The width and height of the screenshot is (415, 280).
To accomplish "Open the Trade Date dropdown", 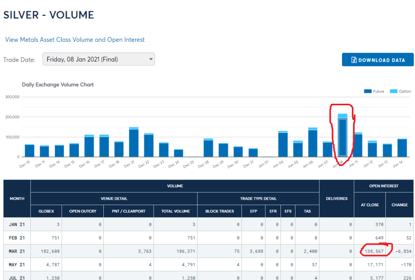I will (98, 59).
